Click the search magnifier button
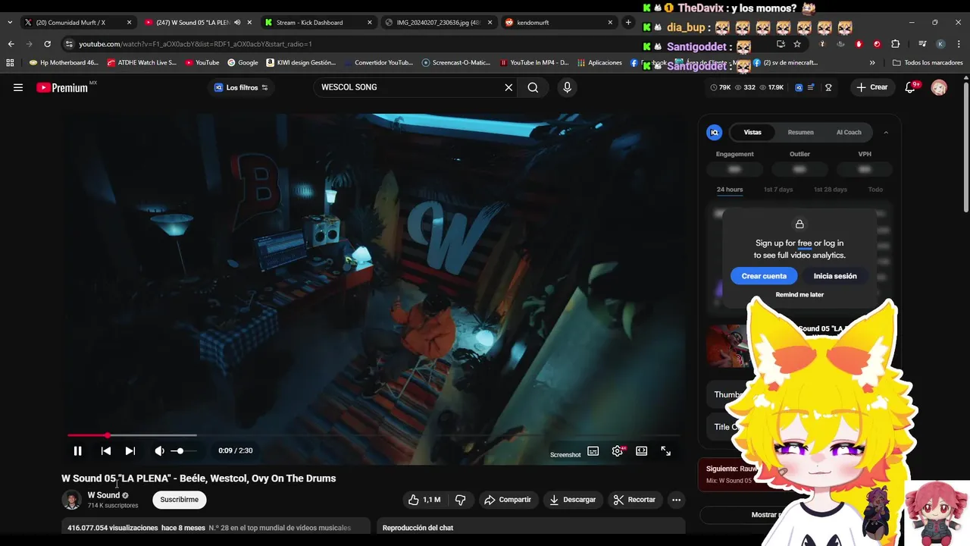970x546 pixels. [x=533, y=87]
